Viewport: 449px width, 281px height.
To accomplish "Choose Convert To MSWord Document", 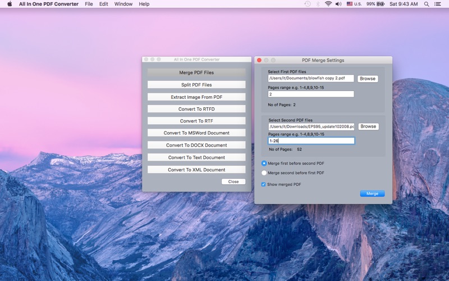I will pyautogui.click(x=196, y=133).
